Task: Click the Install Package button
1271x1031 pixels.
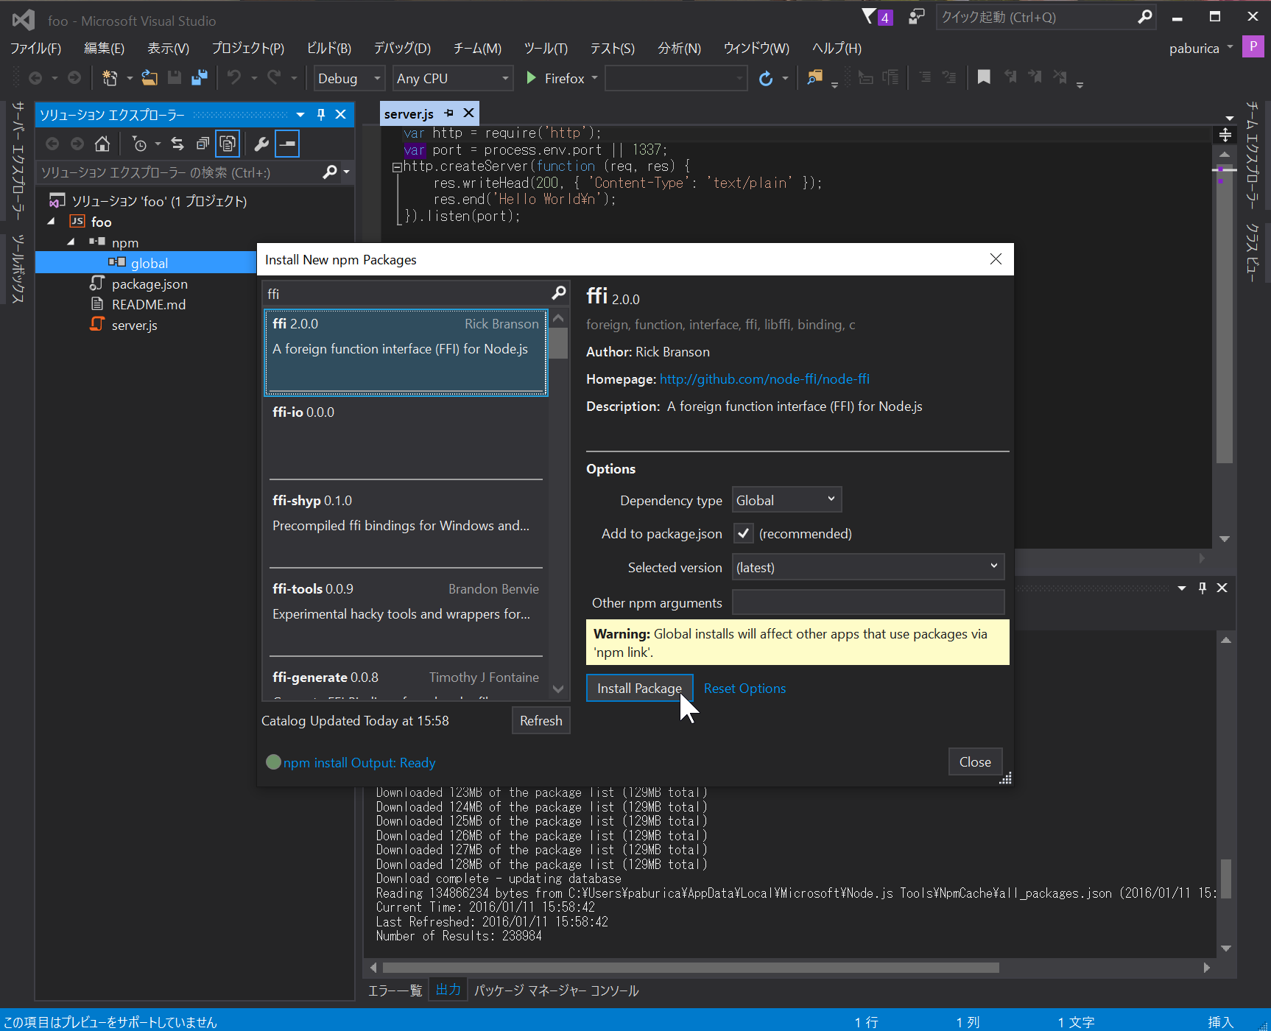Action: [639, 689]
